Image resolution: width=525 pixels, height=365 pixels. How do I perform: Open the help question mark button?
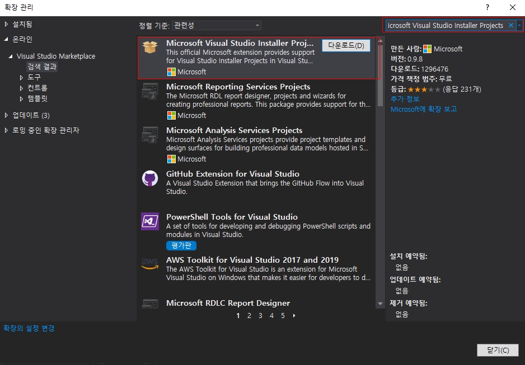(487, 7)
